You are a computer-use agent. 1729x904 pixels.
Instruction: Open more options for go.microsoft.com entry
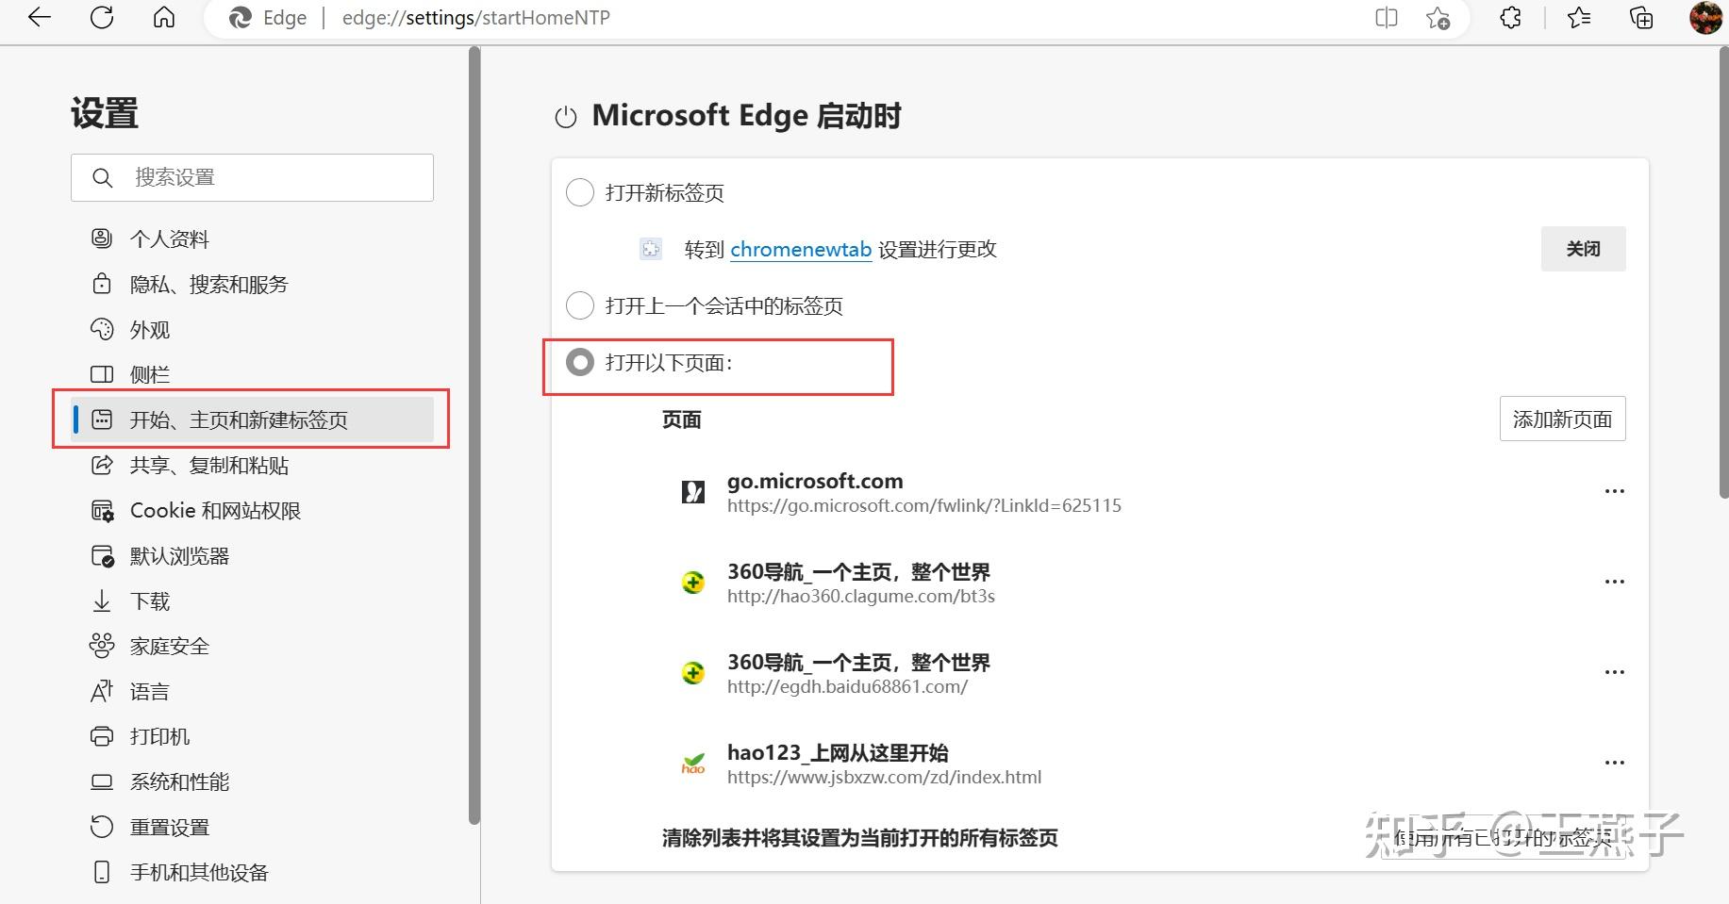click(1615, 490)
